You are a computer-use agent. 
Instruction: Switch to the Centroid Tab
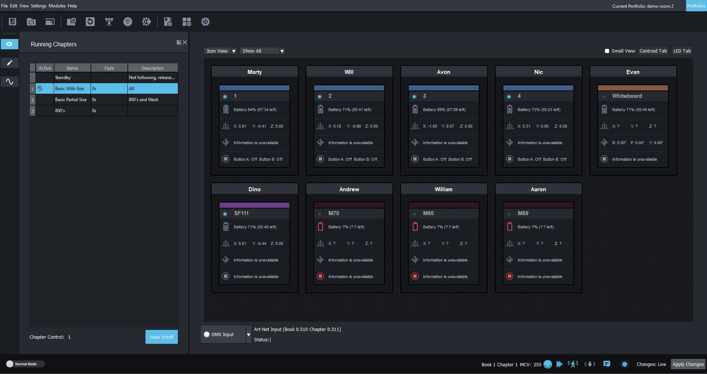click(x=653, y=51)
